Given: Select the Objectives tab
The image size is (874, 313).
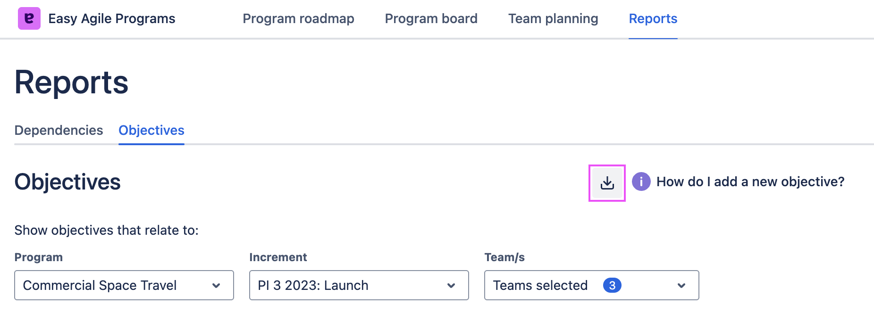Looking at the screenshot, I should point(151,131).
